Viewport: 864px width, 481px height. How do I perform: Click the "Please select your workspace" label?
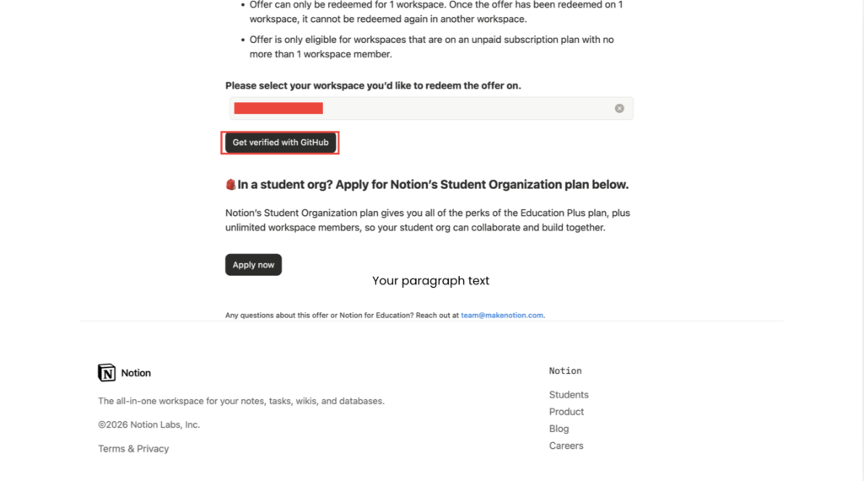(379, 86)
